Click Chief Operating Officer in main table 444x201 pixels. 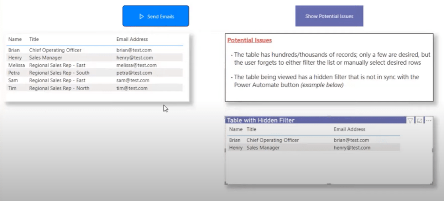[x=55, y=50]
